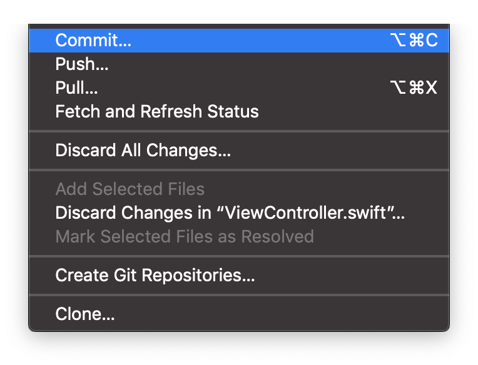Open the Pull... dialog
Viewport: 478px width, 365px height.
click(x=239, y=88)
